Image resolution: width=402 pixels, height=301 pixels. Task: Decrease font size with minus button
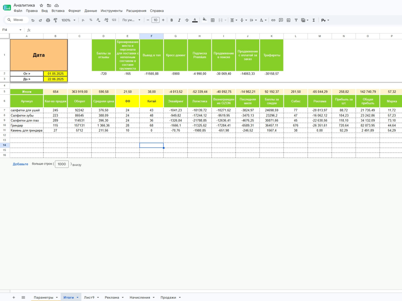tap(148, 20)
